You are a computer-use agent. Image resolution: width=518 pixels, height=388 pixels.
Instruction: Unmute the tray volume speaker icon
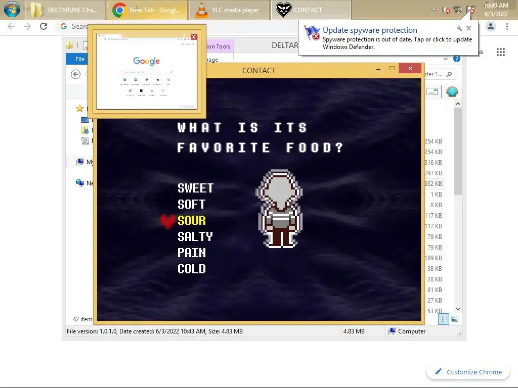point(446,10)
